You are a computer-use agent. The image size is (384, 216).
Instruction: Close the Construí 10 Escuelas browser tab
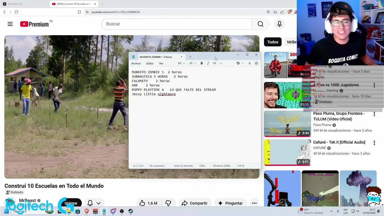[x=95, y=4]
